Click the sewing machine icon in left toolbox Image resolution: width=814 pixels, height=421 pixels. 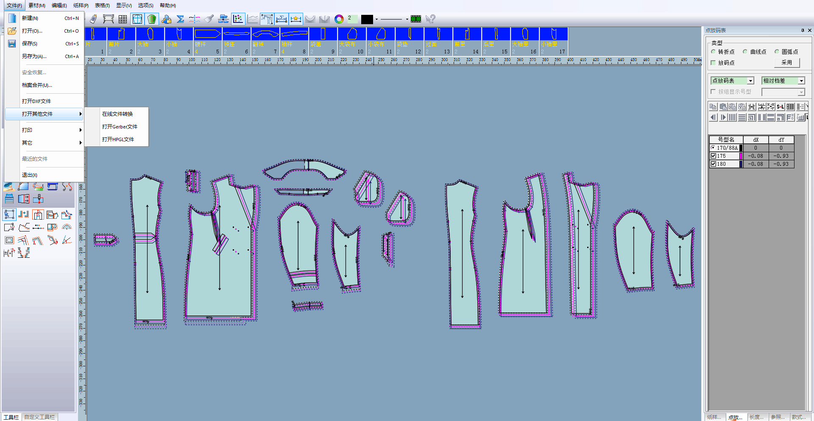pyautogui.click(x=52, y=187)
